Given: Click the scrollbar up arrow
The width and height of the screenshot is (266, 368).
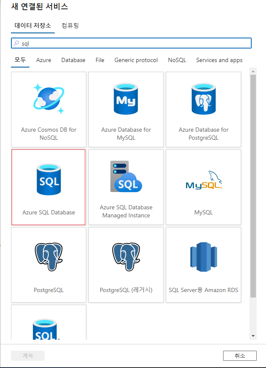Looking at the screenshot, I should (x=253, y=71).
